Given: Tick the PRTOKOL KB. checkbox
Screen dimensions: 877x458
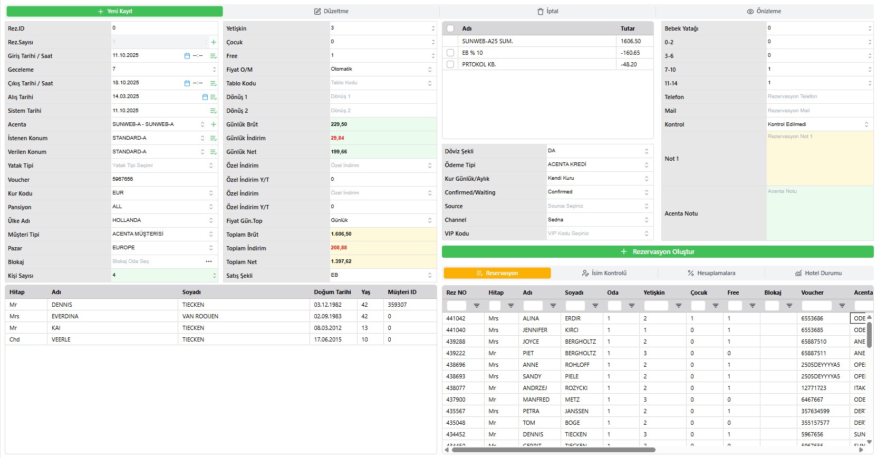Looking at the screenshot, I should (450, 64).
